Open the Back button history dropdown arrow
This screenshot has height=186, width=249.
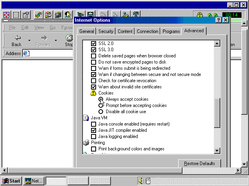point(30,41)
